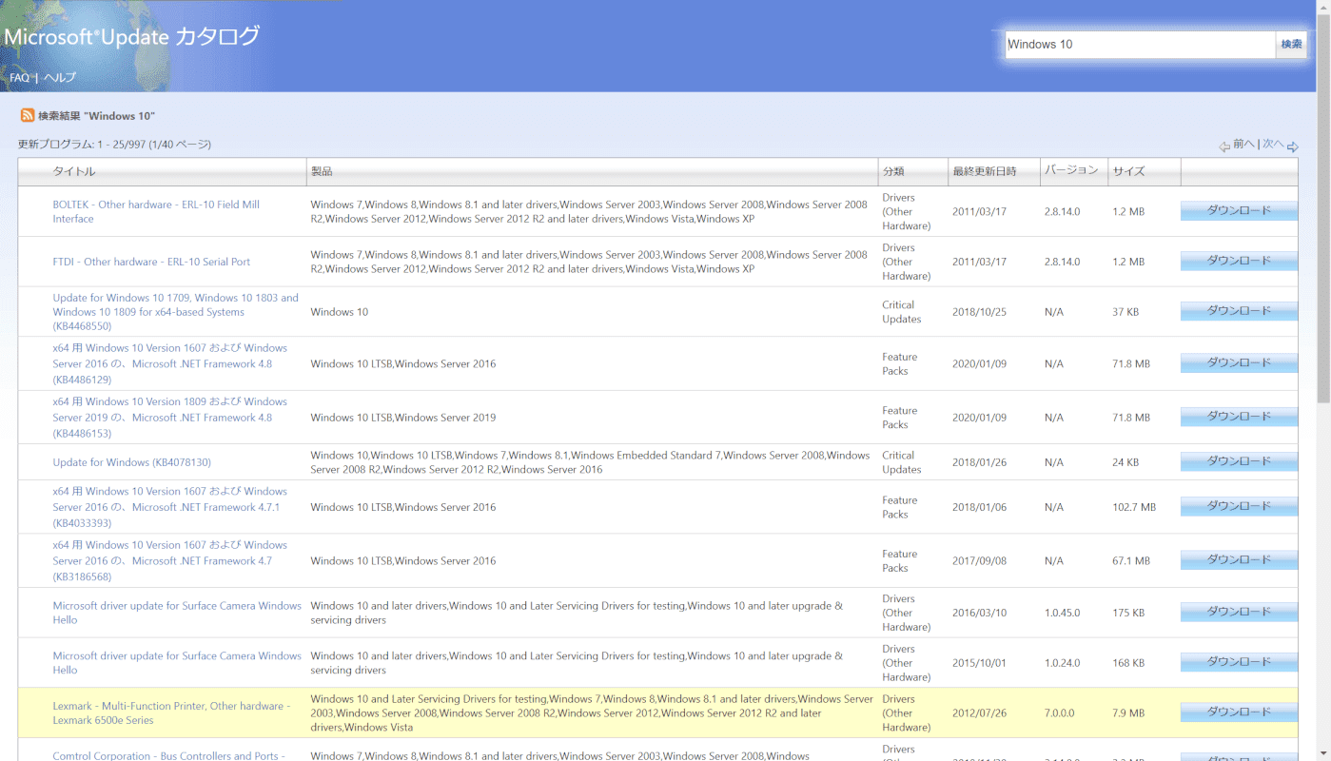
Task: Download the BOLTEK ERL-10 driver
Action: click(x=1239, y=211)
